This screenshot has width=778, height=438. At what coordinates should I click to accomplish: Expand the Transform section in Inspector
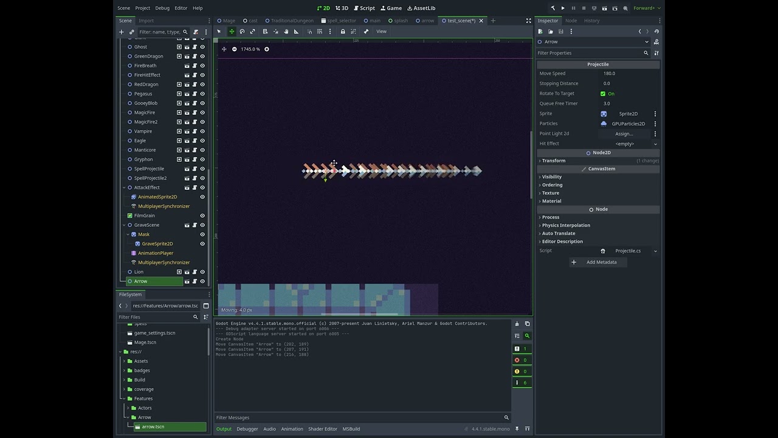pyautogui.click(x=554, y=161)
